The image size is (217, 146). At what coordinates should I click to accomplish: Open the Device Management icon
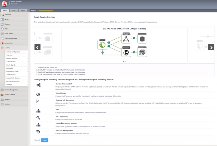coord(2,90)
